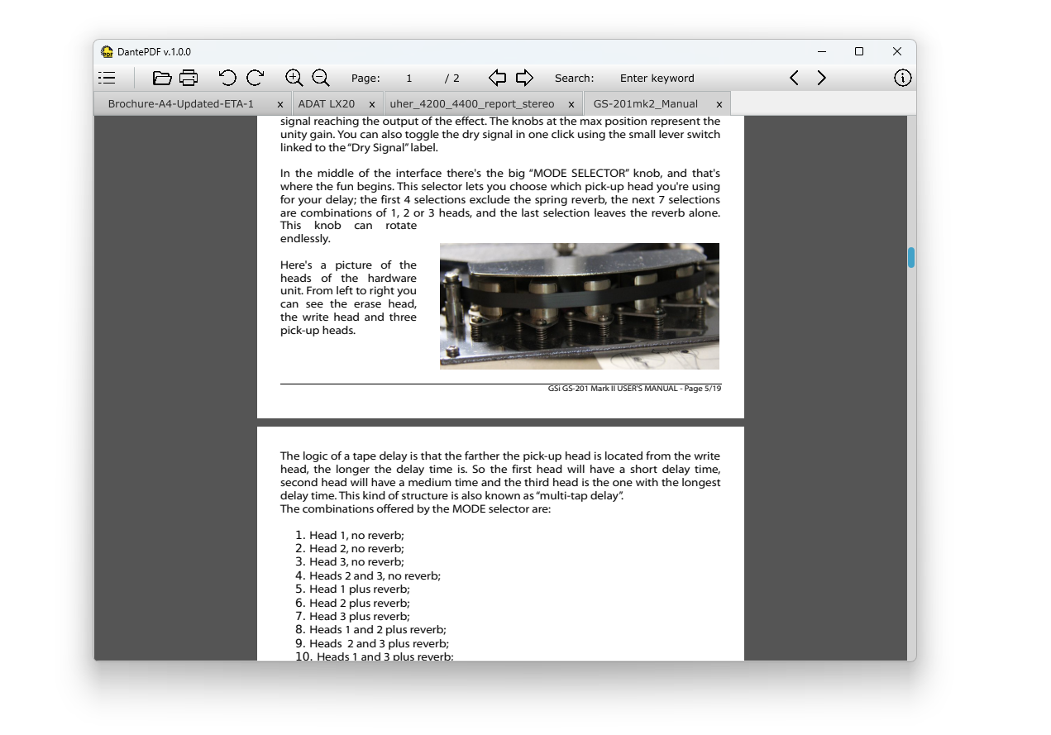Click the page number input field
This screenshot has height=735, width=1051.
408,79
